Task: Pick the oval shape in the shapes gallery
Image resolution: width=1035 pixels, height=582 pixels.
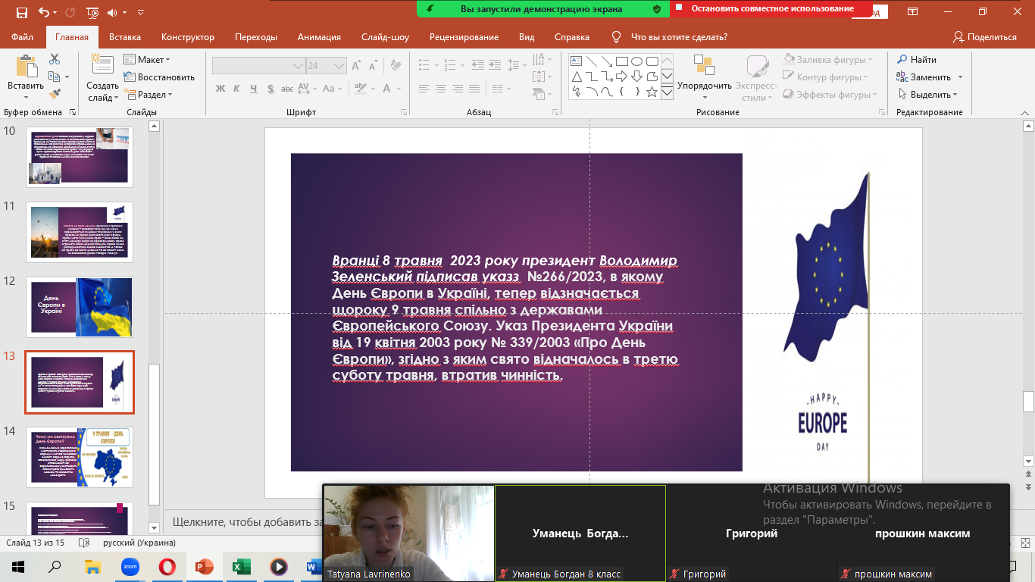Action: (x=636, y=61)
